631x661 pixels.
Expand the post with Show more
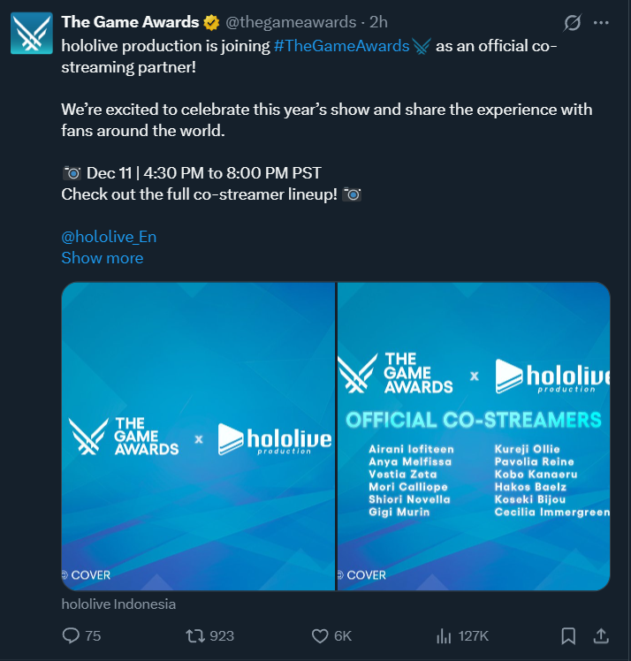[103, 258]
